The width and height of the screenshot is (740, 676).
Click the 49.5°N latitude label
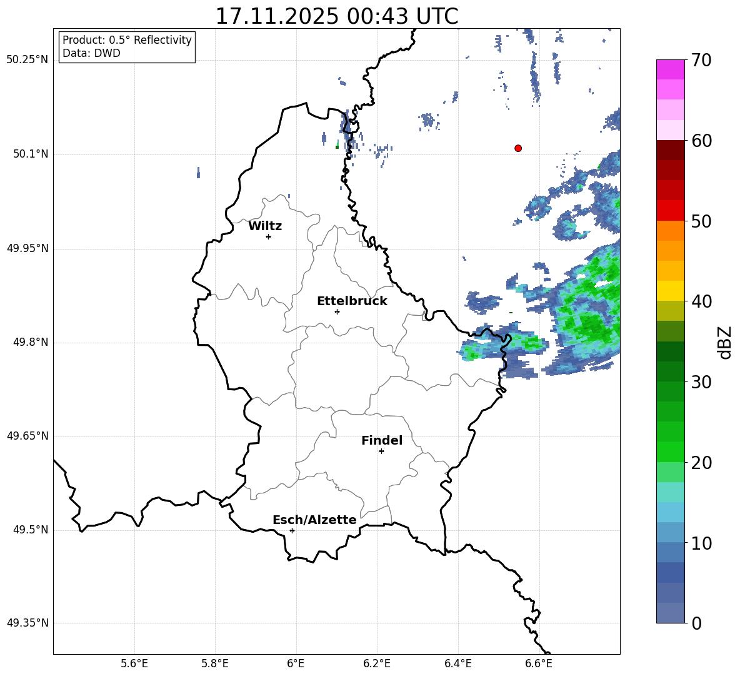click(31, 530)
